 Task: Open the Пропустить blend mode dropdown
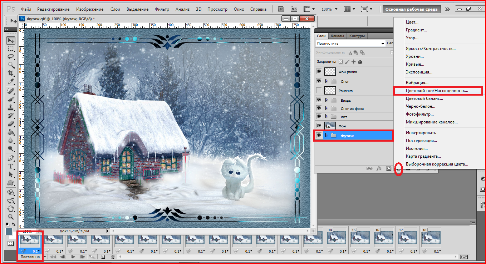350,43
